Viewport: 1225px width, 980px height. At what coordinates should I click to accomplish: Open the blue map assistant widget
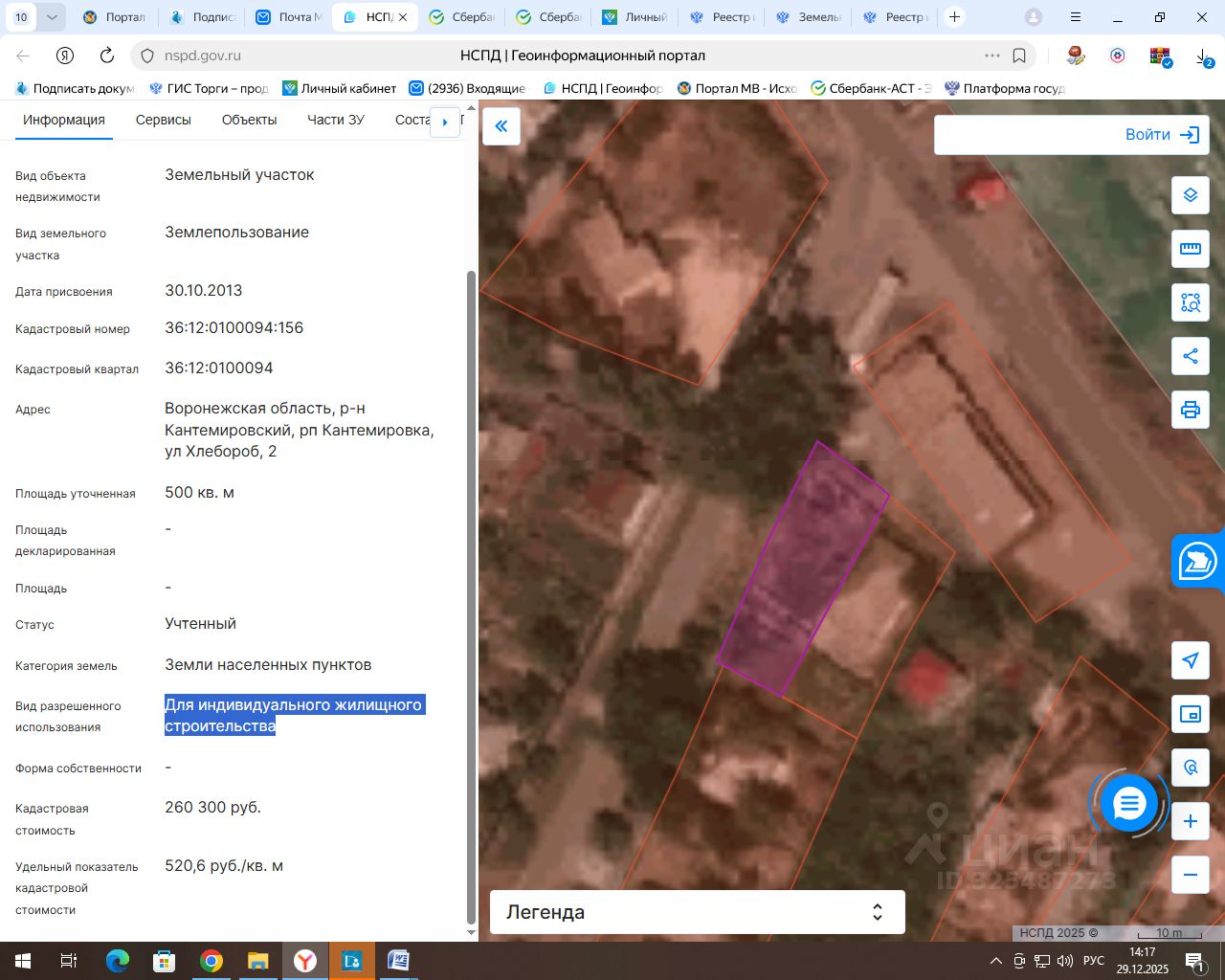click(x=1198, y=561)
